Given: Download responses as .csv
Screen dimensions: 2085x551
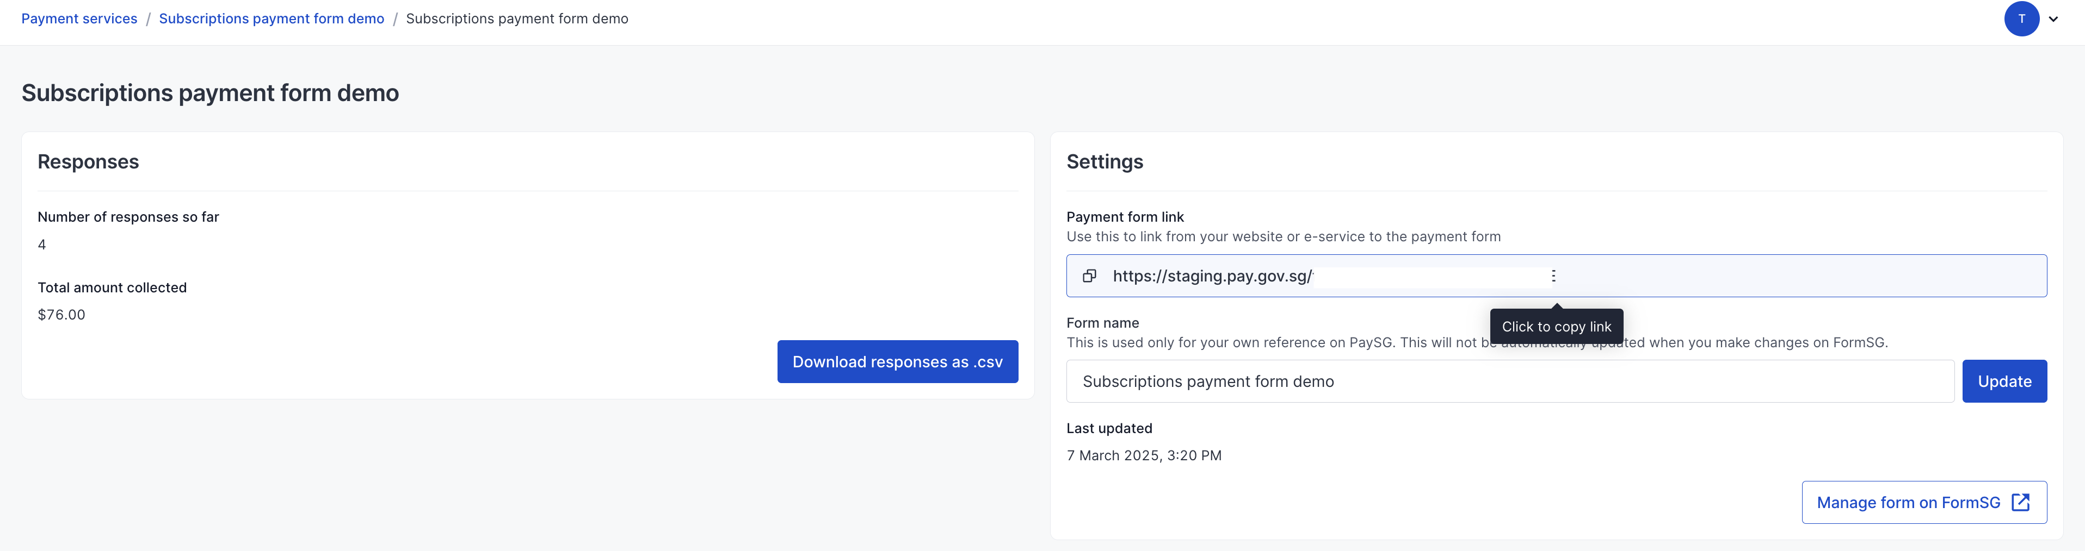Looking at the screenshot, I should tap(897, 362).
